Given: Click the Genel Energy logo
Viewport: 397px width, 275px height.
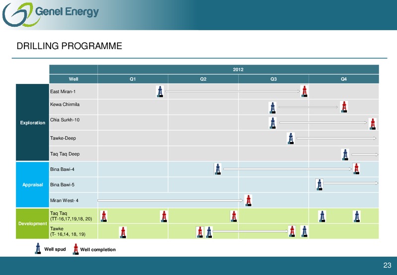Looking at the screenshot, I should point(51,14).
